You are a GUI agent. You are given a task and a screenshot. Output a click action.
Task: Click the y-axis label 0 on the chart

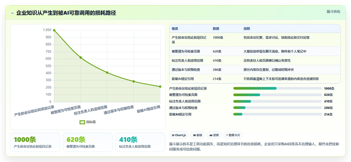50,102
